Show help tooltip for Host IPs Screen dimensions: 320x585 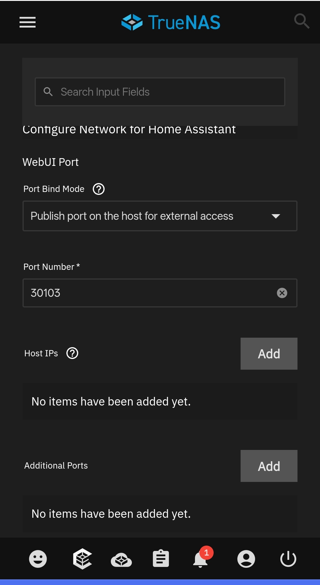(x=72, y=353)
